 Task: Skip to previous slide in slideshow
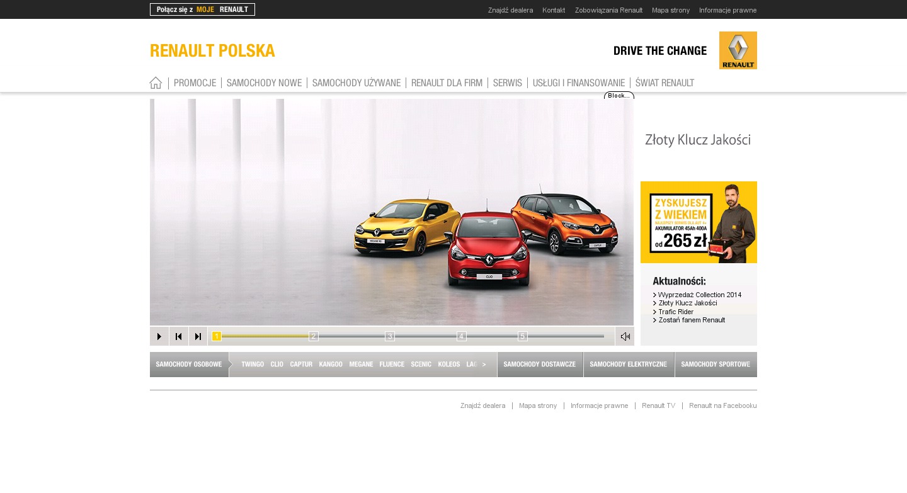click(x=179, y=336)
